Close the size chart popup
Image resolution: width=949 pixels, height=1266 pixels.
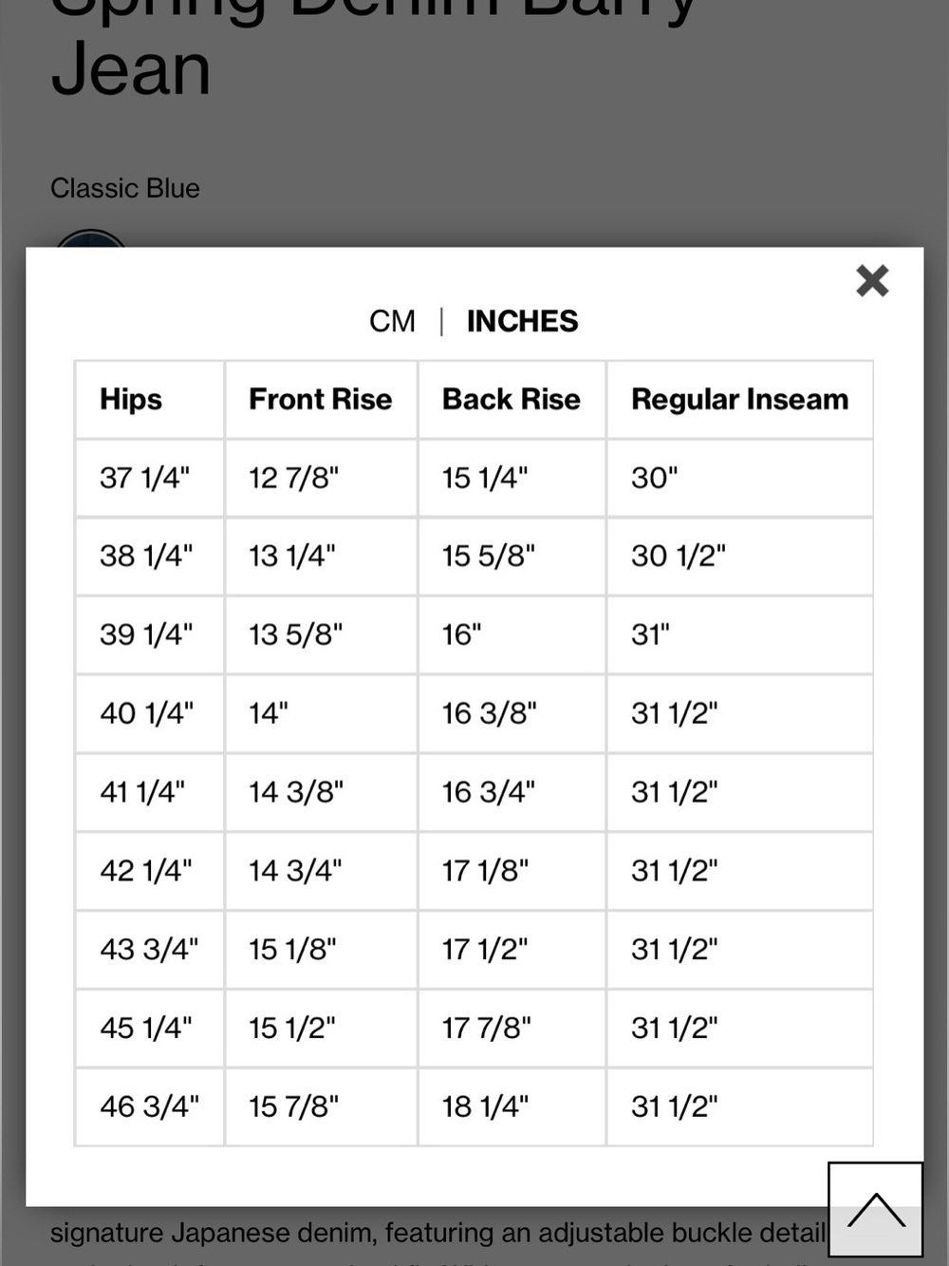coord(872,281)
